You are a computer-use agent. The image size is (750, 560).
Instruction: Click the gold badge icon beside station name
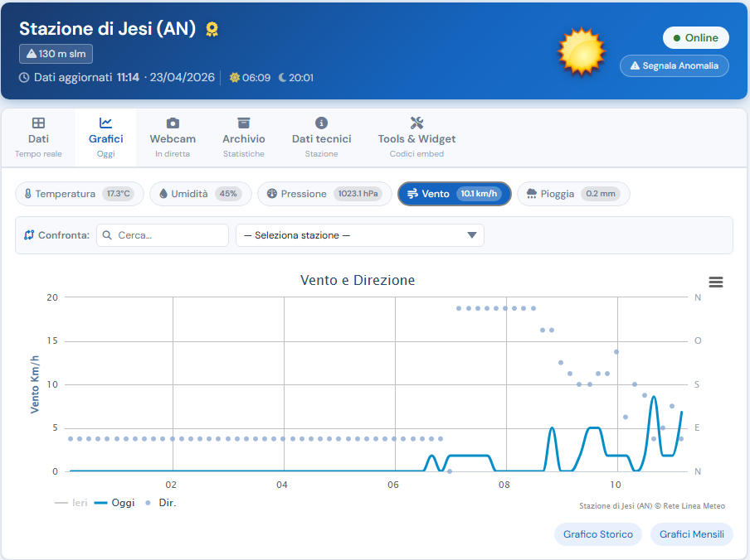(x=212, y=29)
